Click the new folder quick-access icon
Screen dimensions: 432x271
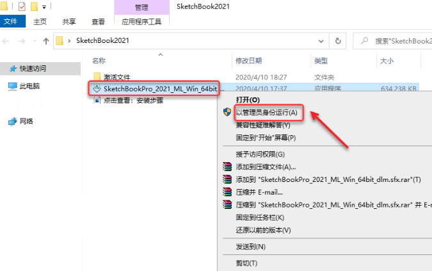coord(34,6)
